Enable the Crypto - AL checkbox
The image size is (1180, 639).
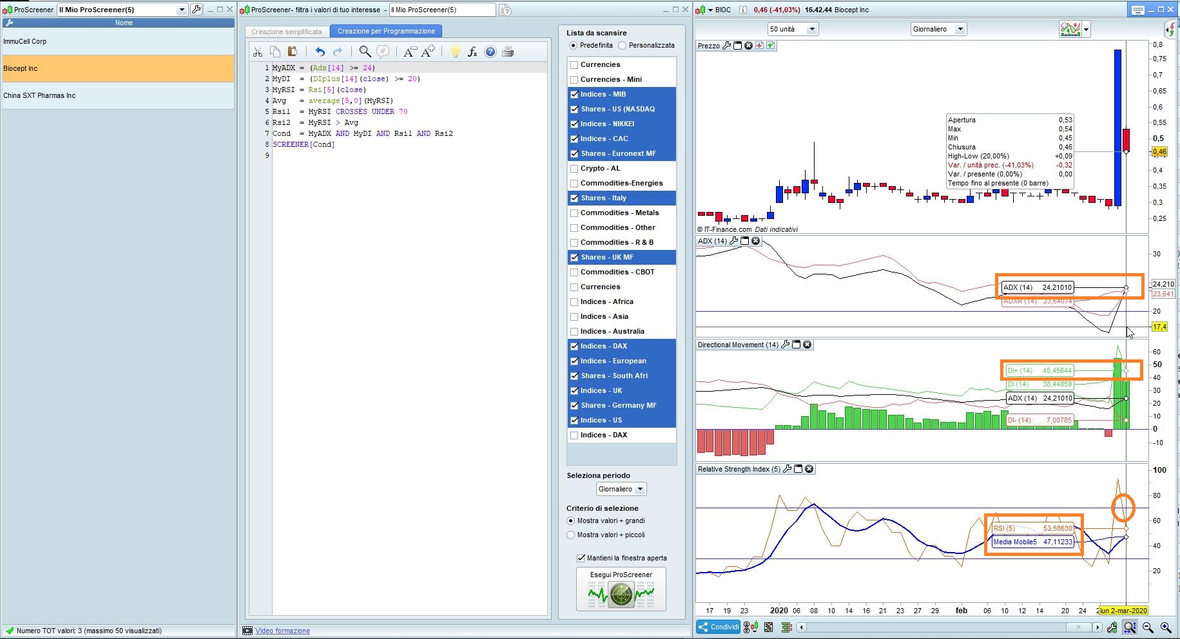point(574,169)
